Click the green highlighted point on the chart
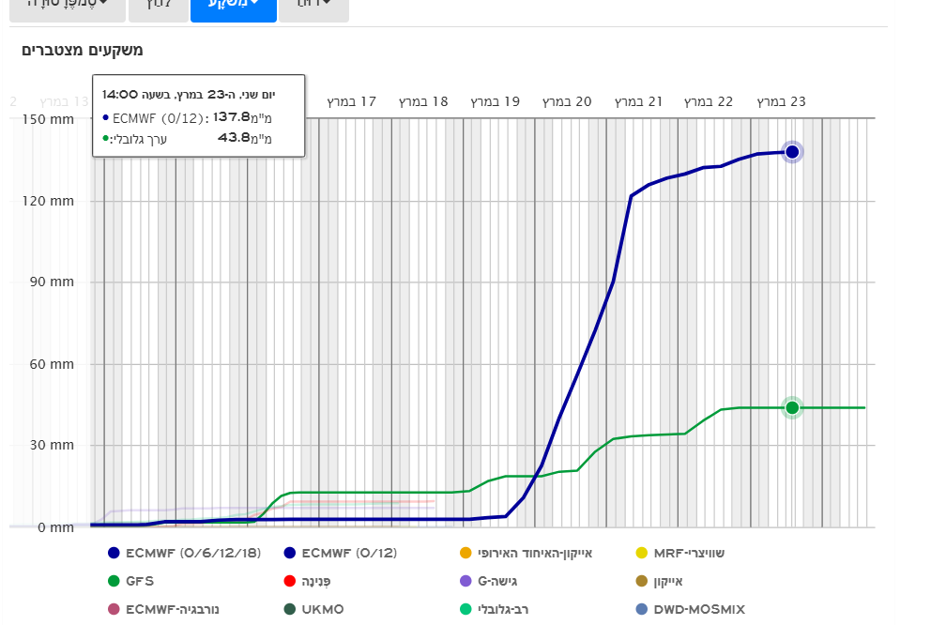The image size is (931, 625). [x=792, y=407]
